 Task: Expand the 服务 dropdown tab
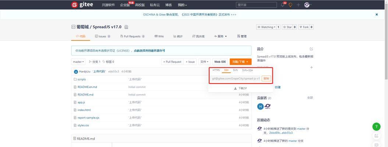pyautogui.click(x=221, y=36)
